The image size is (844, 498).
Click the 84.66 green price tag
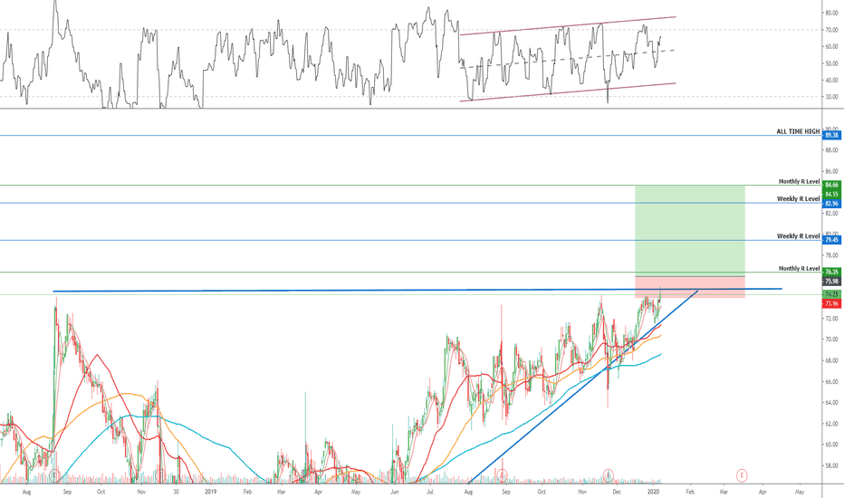(831, 185)
